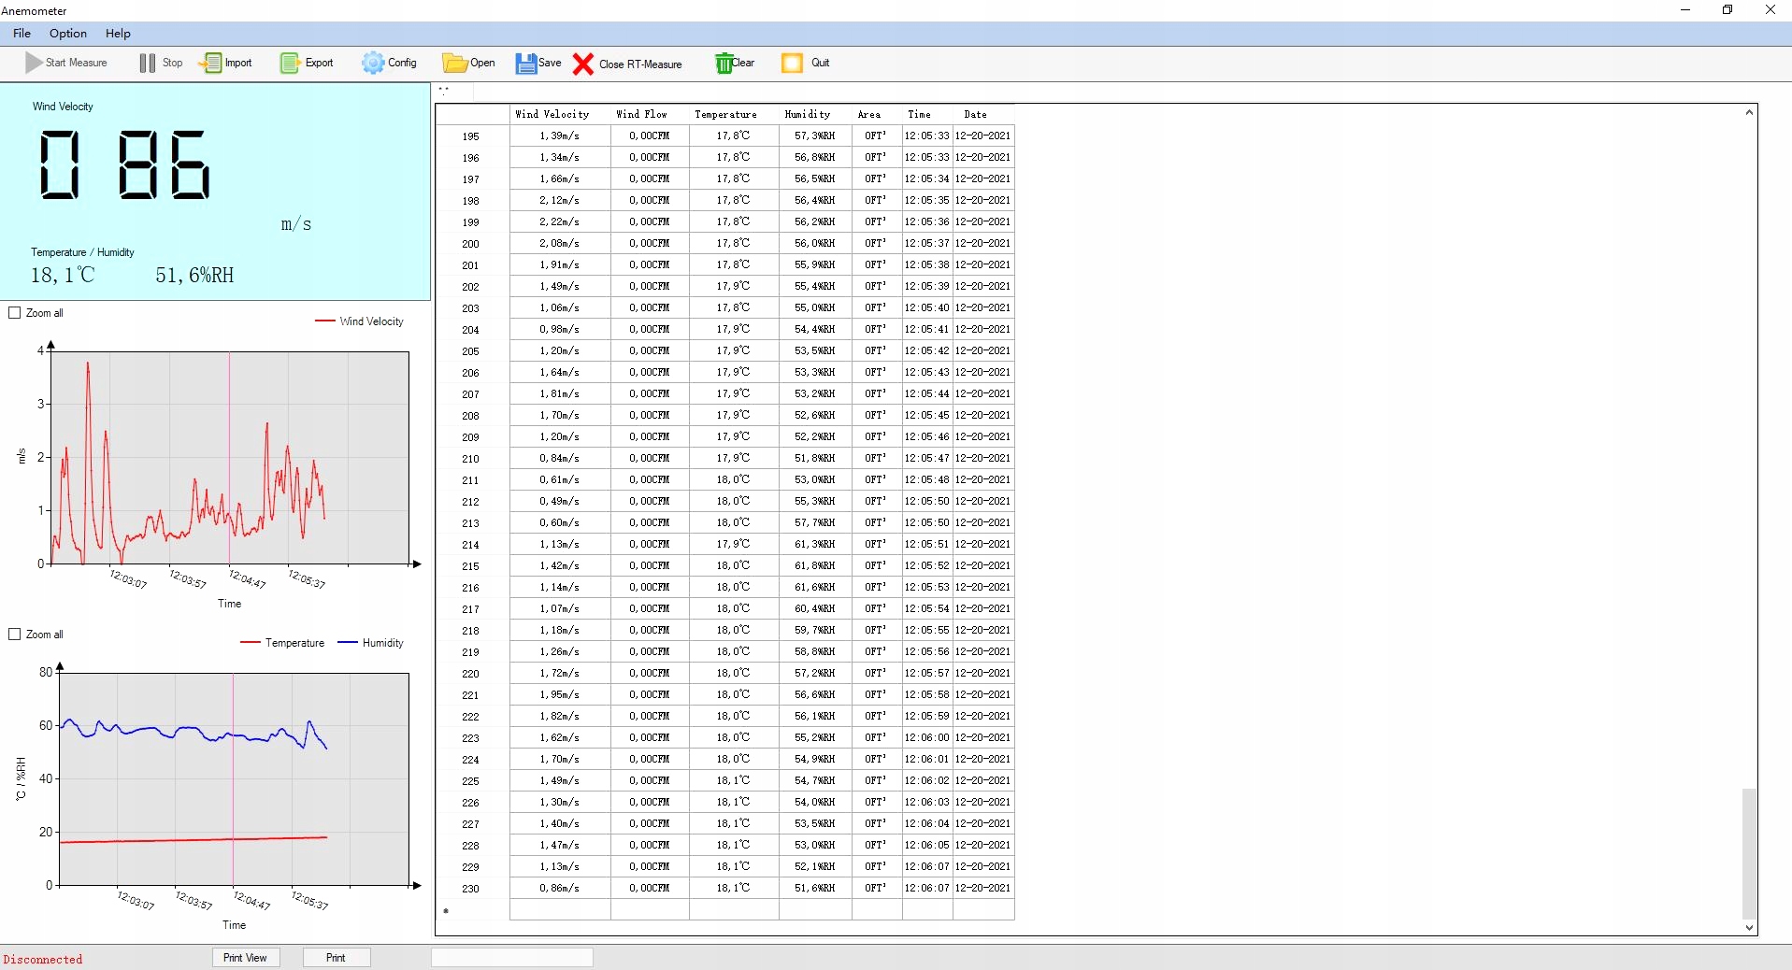Image resolution: width=1792 pixels, height=970 pixels.
Task: Click the Wind Velocity legend entry
Action: pos(360,321)
